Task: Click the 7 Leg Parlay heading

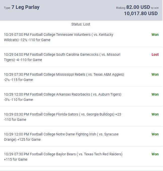Action: (25, 7)
